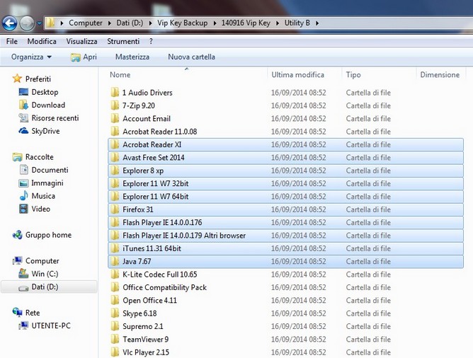Select Flash Player IE 14.0.0.179 Altri browser

tap(184, 236)
